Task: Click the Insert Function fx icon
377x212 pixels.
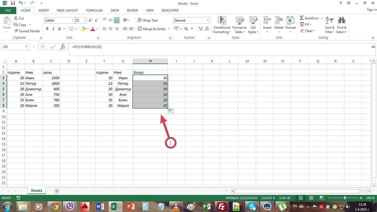Action: click(x=63, y=47)
